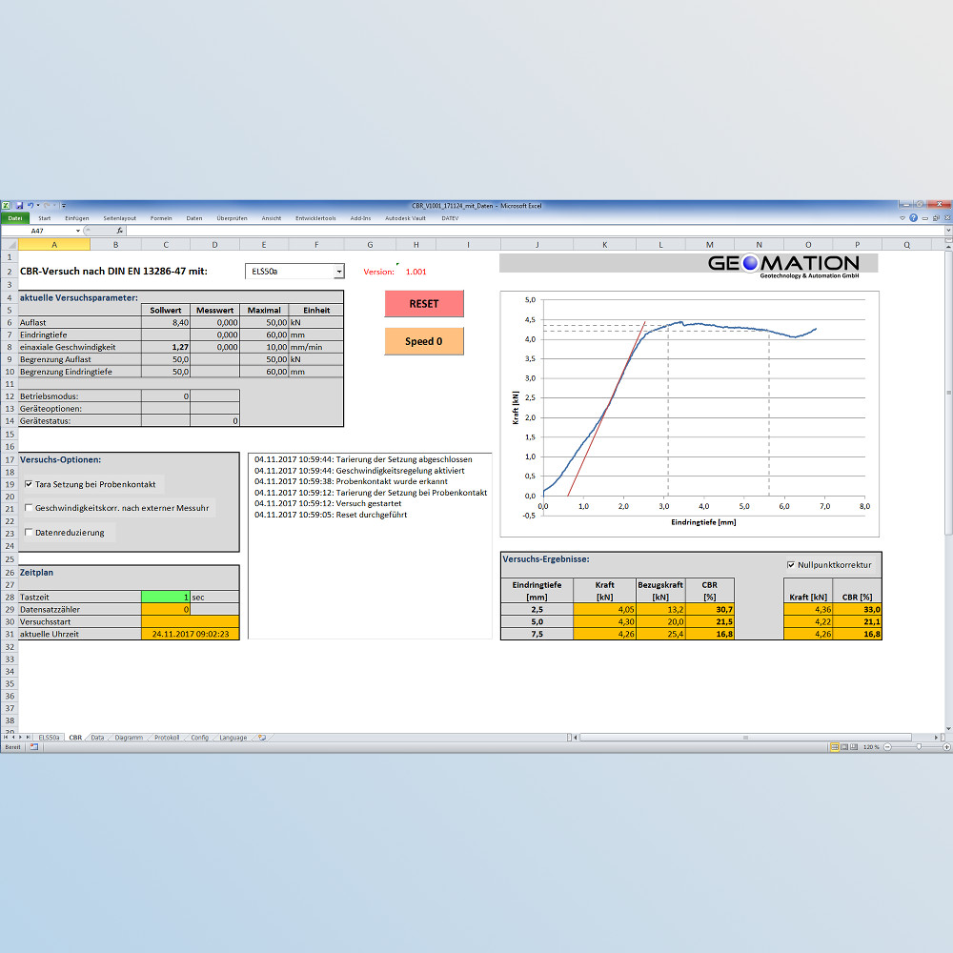The width and height of the screenshot is (953, 953).
Task: Switch to the Data sheet tab
Action: [x=97, y=738]
